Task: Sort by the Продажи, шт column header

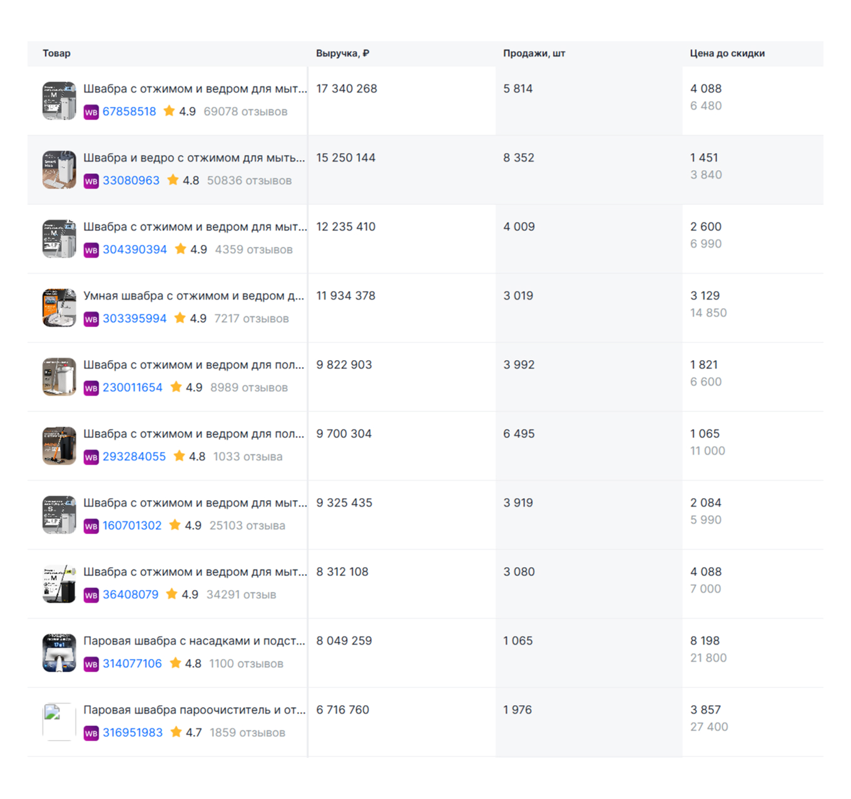Action: 534,54
